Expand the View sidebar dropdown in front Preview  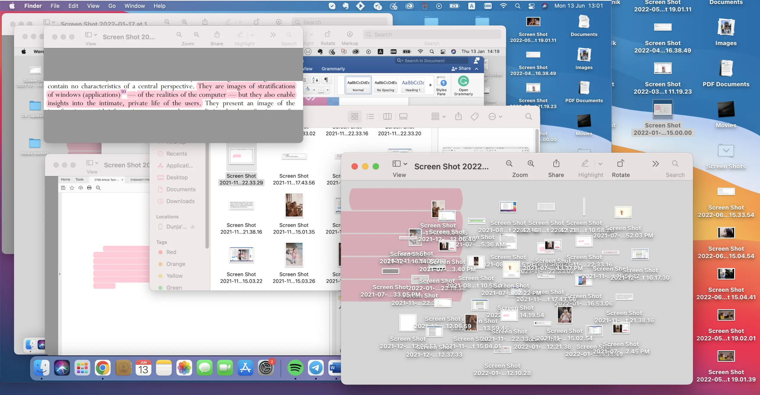405,164
